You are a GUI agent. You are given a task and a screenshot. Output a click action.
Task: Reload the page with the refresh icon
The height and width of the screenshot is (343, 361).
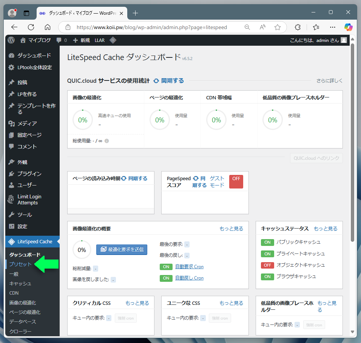(x=31, y=27)
